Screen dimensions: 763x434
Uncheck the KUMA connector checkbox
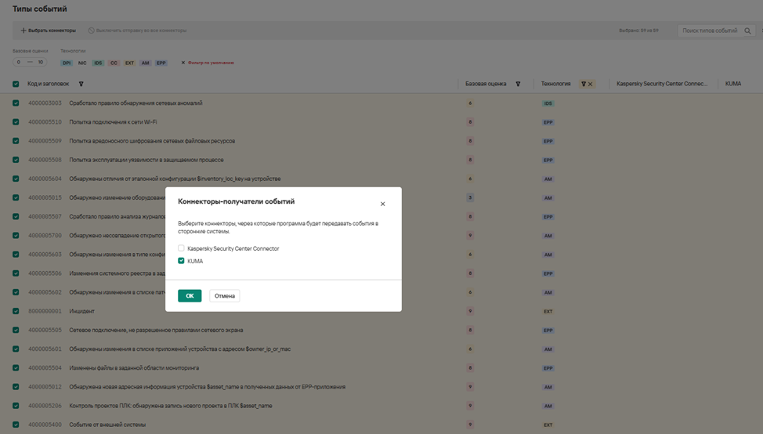tap(182, 261)
